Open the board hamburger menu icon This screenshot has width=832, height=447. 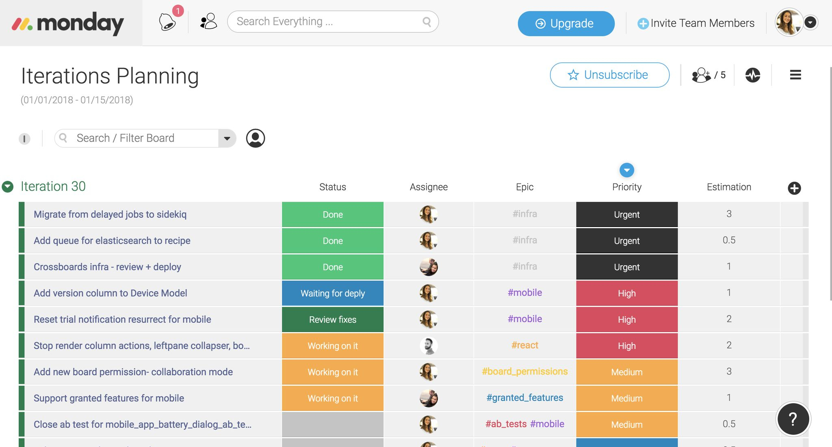point(795,74)
